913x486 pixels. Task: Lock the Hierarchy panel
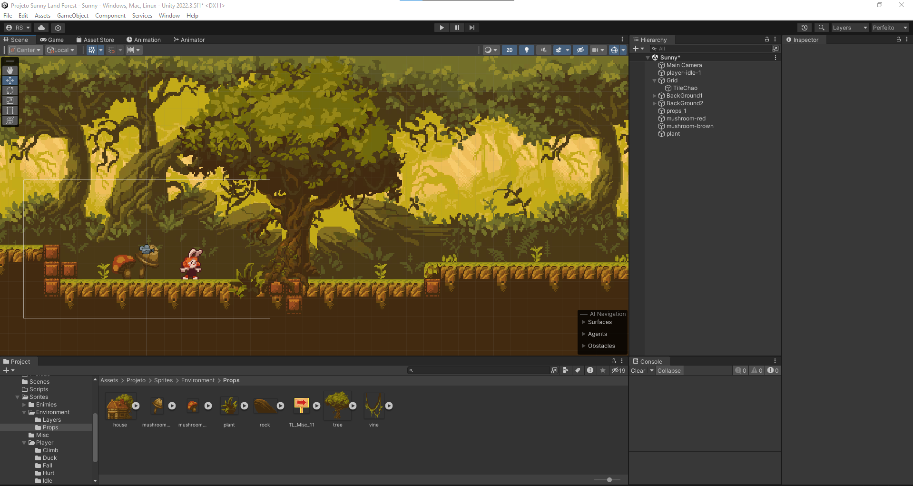(x=766, y=40)
